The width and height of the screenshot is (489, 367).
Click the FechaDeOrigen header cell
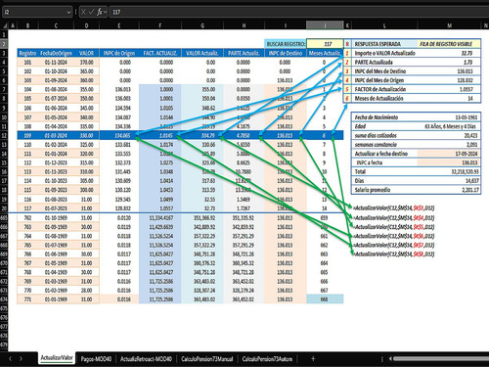56,53
